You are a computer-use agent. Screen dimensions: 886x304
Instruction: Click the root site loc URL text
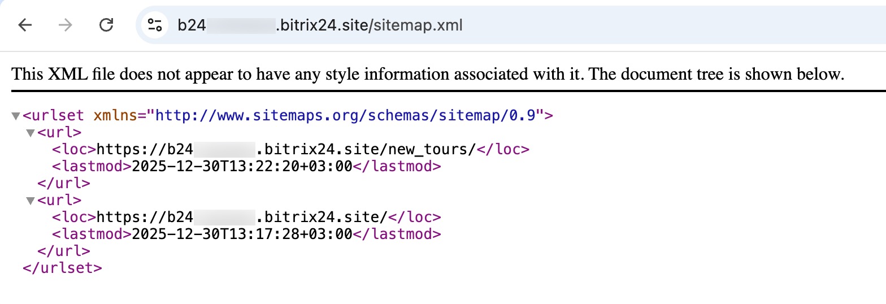point(242,218)
